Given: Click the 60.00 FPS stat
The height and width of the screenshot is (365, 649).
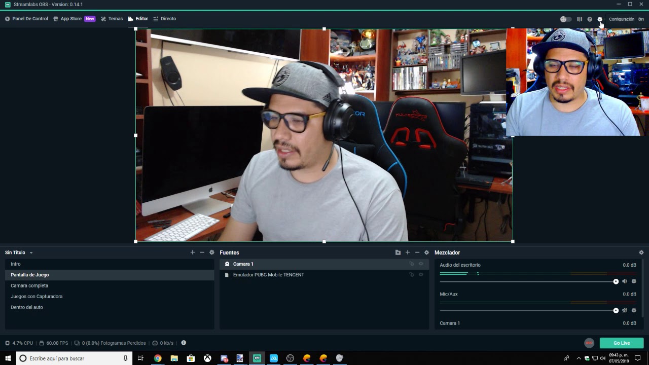Looking at the screenshot, I should (x=54, y=343).
